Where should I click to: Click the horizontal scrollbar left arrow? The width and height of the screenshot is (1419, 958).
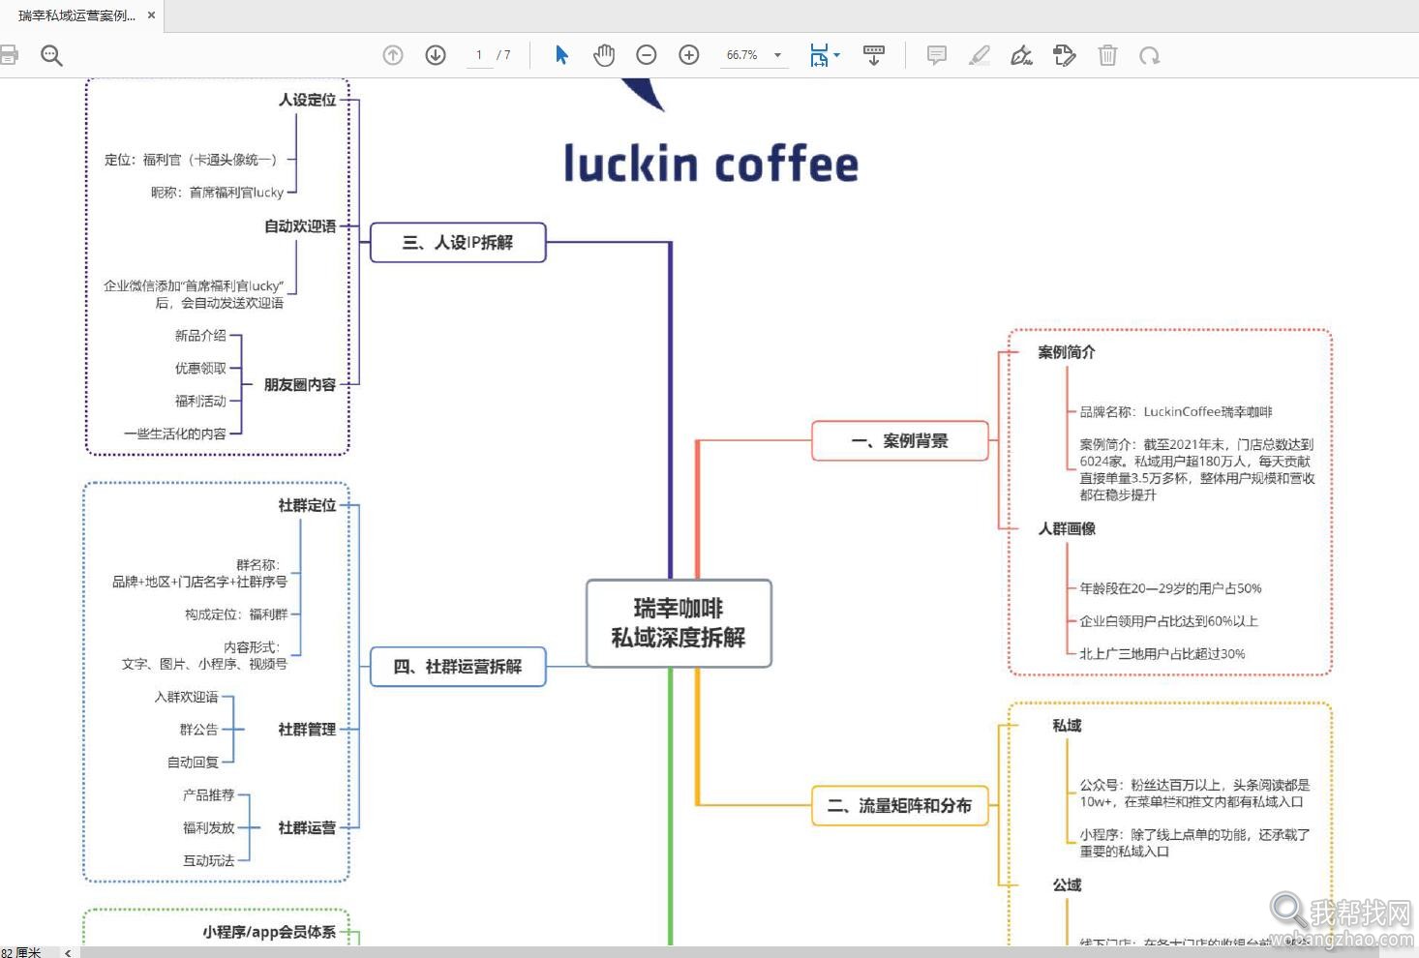click(x=68, y=952)
